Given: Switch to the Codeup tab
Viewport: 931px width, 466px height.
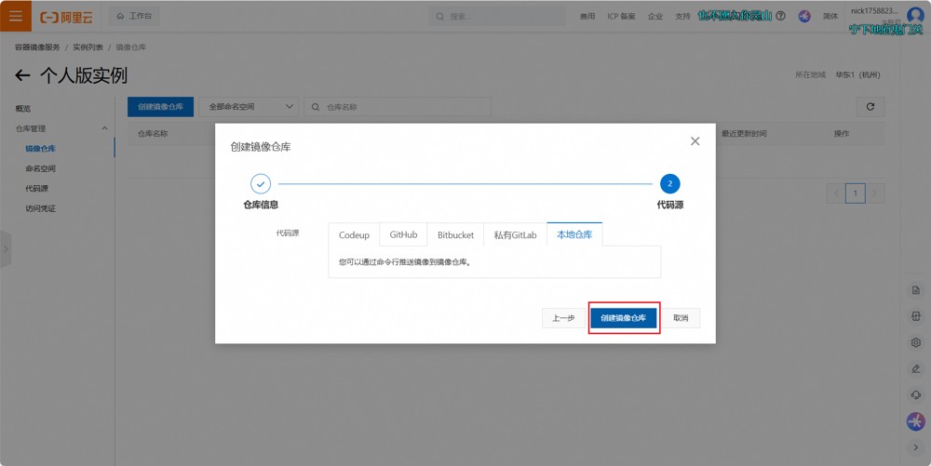Looking at the screenshot, I should point(354,234).
